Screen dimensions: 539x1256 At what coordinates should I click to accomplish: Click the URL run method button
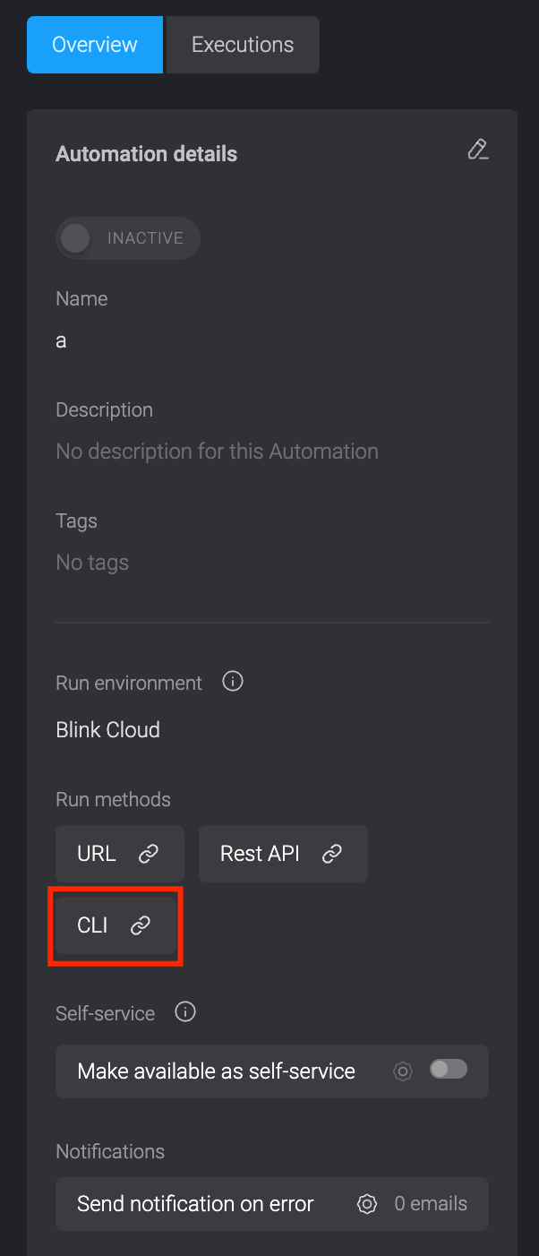pos(120,854)
